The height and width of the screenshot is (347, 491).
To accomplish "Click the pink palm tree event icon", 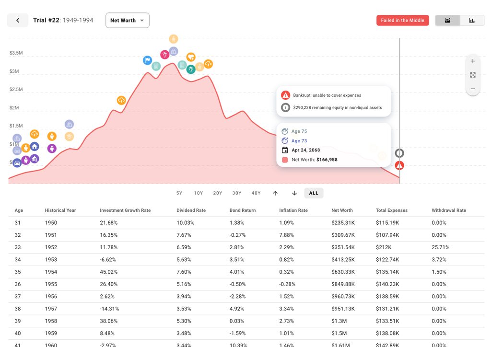I will coord(164,55).
